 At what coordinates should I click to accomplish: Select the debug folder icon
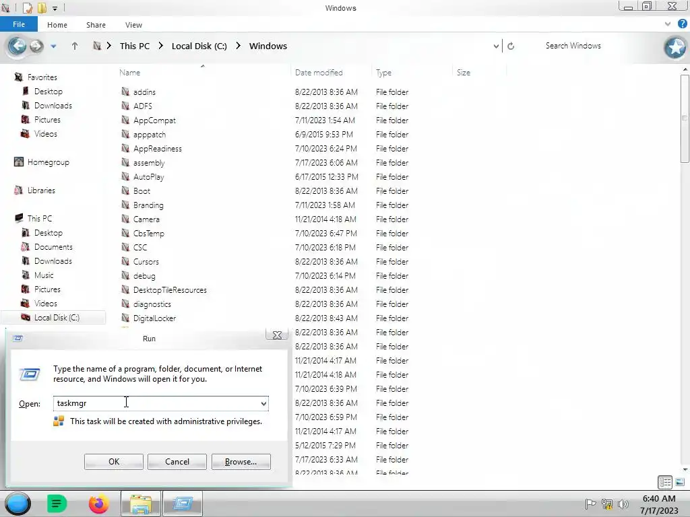point(125,275)
